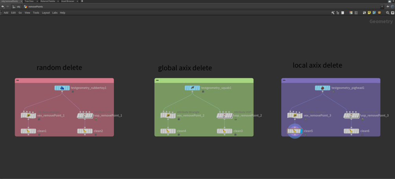Switch to the Material Palette tab
Viewport: 395px width, 179px height.
(48, 1)
